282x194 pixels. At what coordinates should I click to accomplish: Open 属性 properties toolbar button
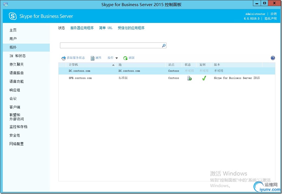point(96,58)
